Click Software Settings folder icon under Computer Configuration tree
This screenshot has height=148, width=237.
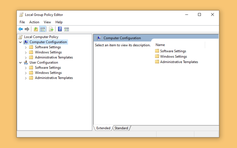point(31,47)
